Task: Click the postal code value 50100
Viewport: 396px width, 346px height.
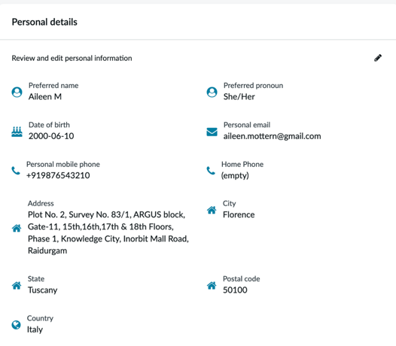Action: pyautogui.click(x=235, y=290)
